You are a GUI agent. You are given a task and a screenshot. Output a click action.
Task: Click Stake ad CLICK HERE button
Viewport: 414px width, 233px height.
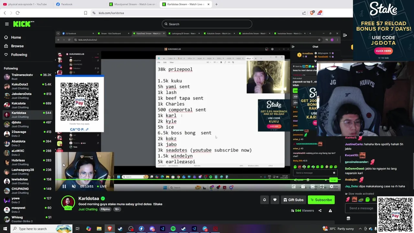click(x=383, y=51)
